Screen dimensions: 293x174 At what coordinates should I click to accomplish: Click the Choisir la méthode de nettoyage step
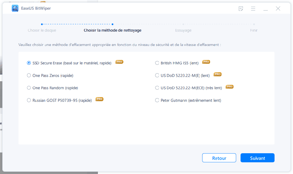coord(113,30)
